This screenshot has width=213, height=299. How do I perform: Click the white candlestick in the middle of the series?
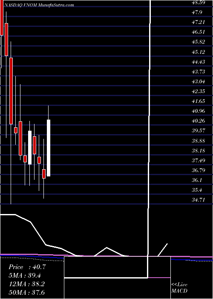pos(30,147)
